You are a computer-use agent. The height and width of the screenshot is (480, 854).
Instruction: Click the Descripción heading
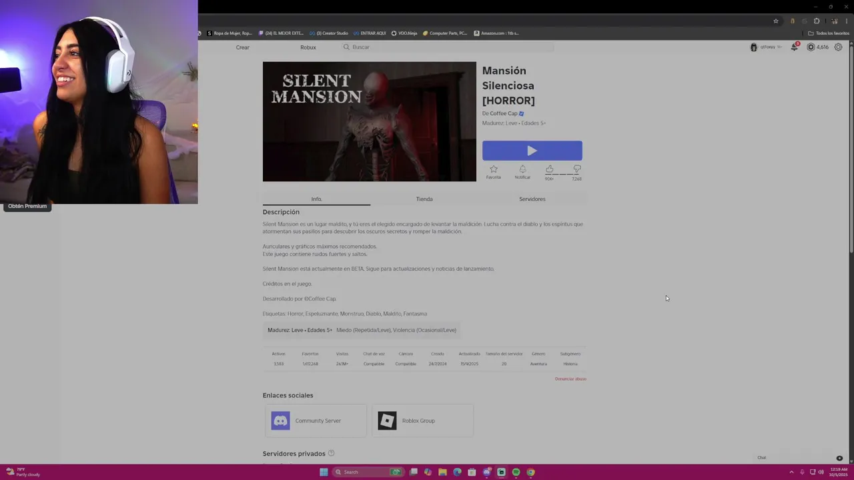pos(281,212)
